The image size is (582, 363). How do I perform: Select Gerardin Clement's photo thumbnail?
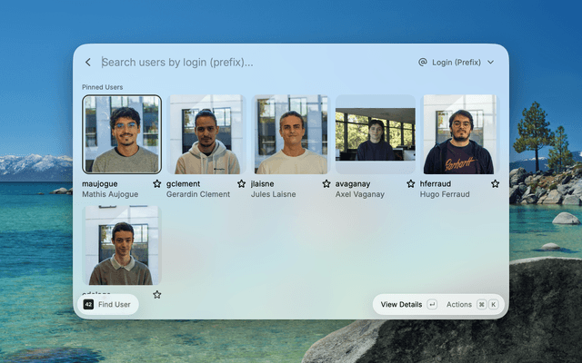(206, 134)
